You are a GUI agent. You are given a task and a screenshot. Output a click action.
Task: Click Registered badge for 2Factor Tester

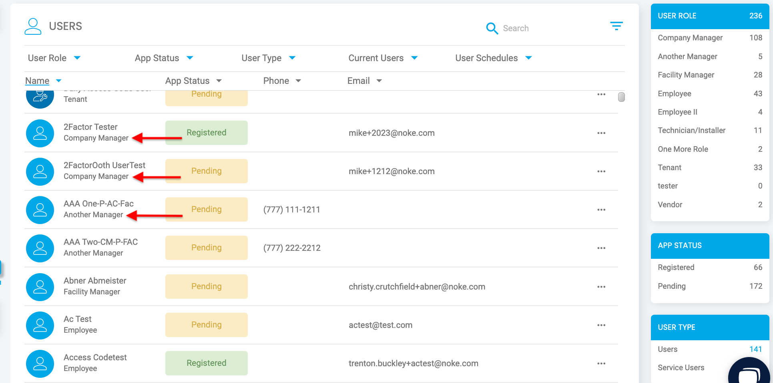(207, 133)
